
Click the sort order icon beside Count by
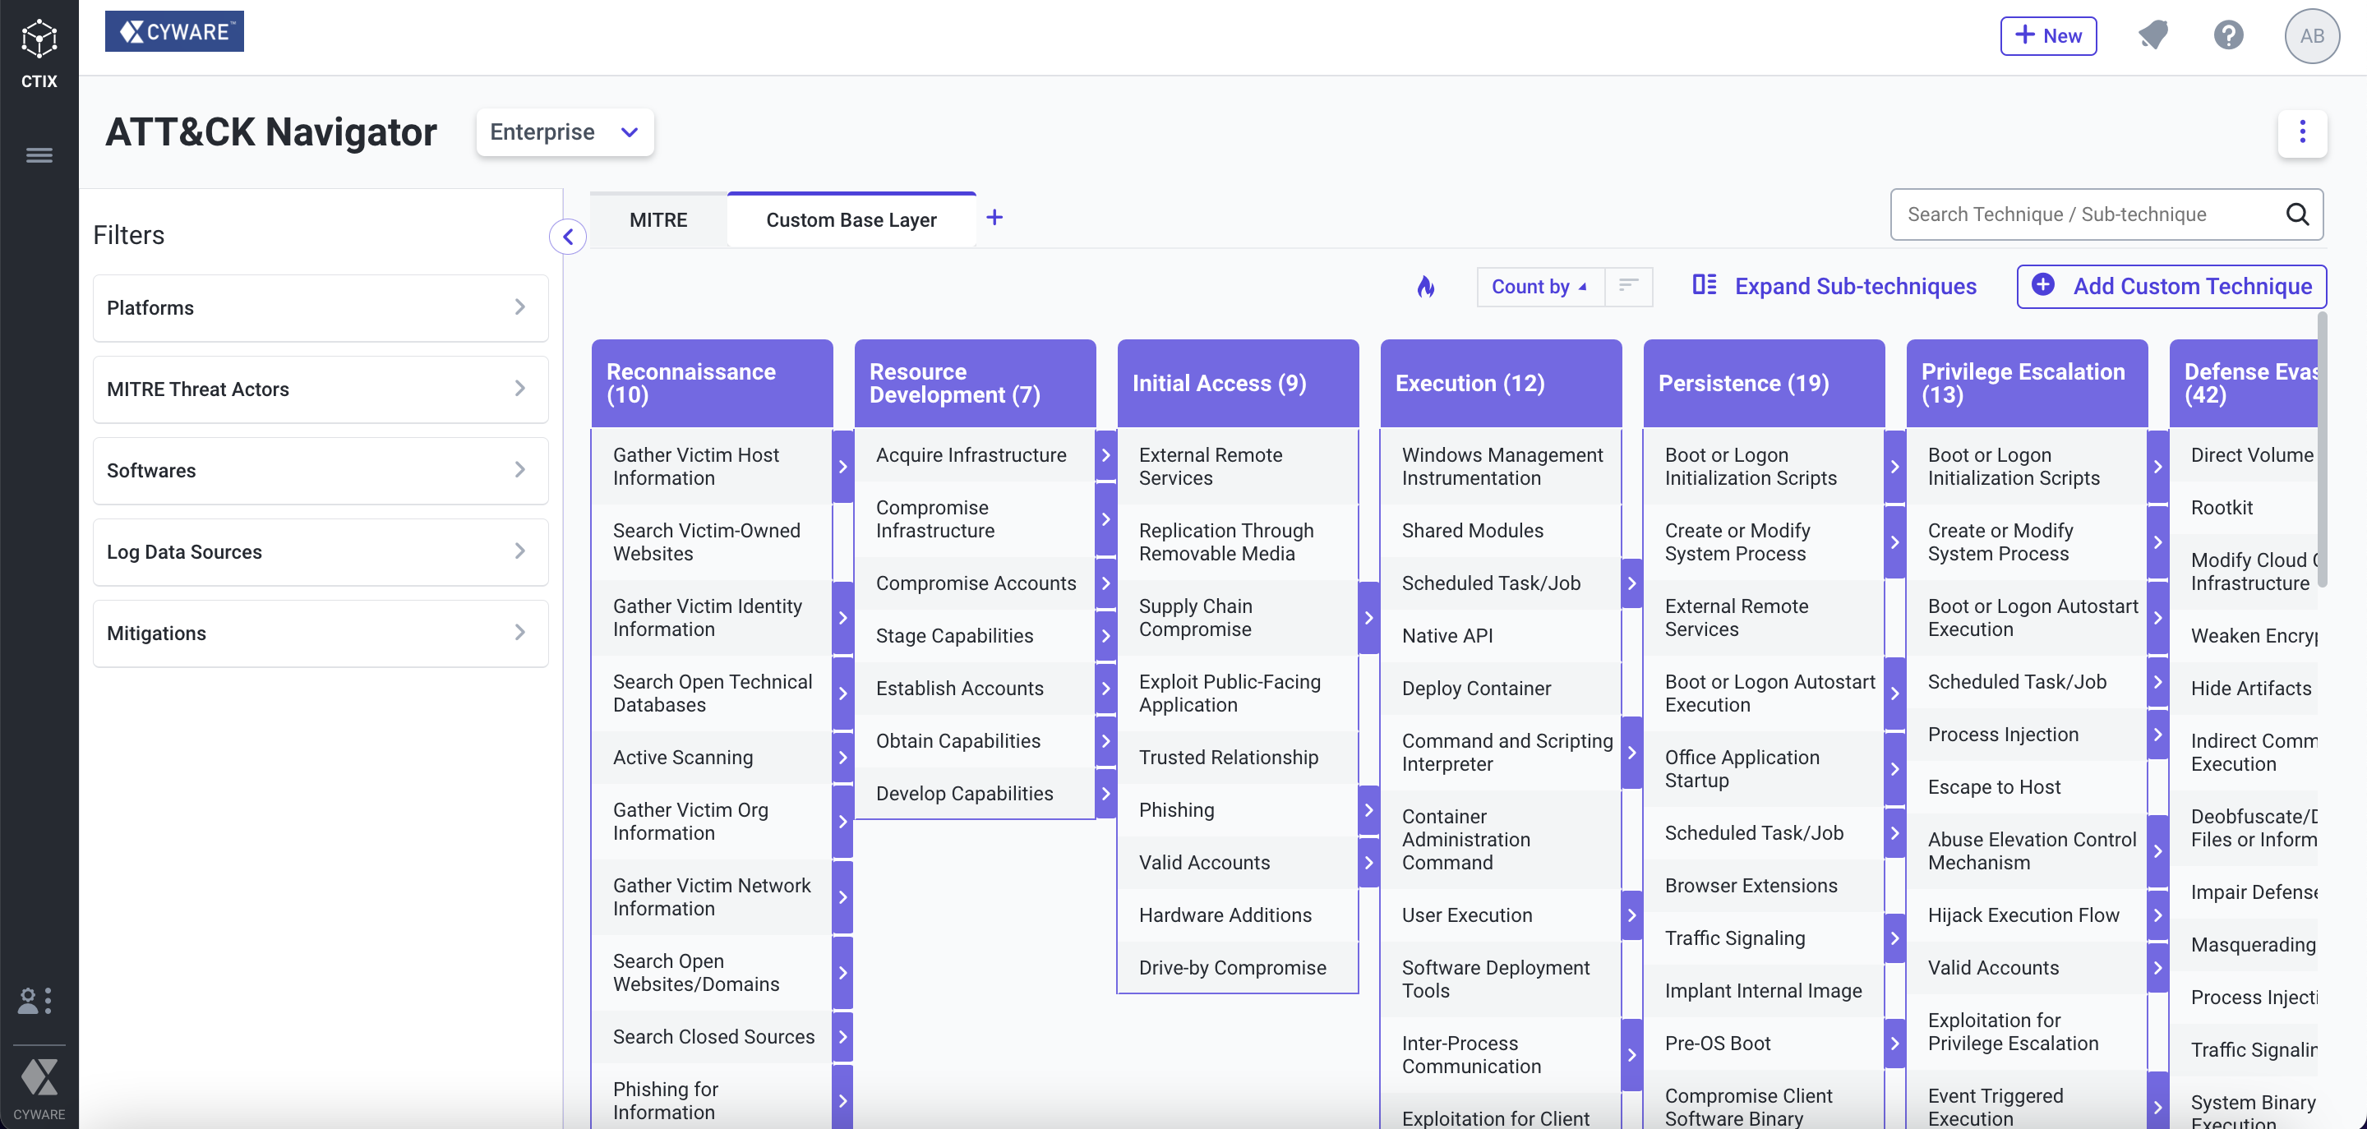(x=1628, y=287)
